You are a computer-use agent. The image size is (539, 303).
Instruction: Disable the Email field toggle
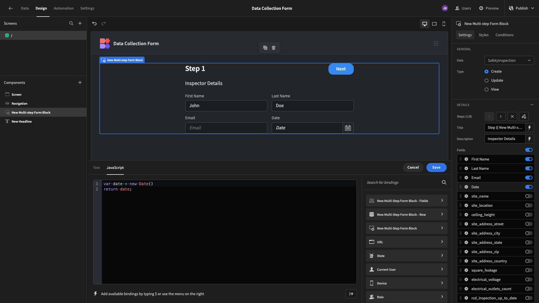pos(529,178)
